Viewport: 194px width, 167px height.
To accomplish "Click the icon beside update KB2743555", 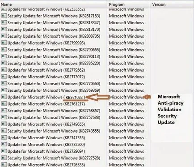I will 4,131.
